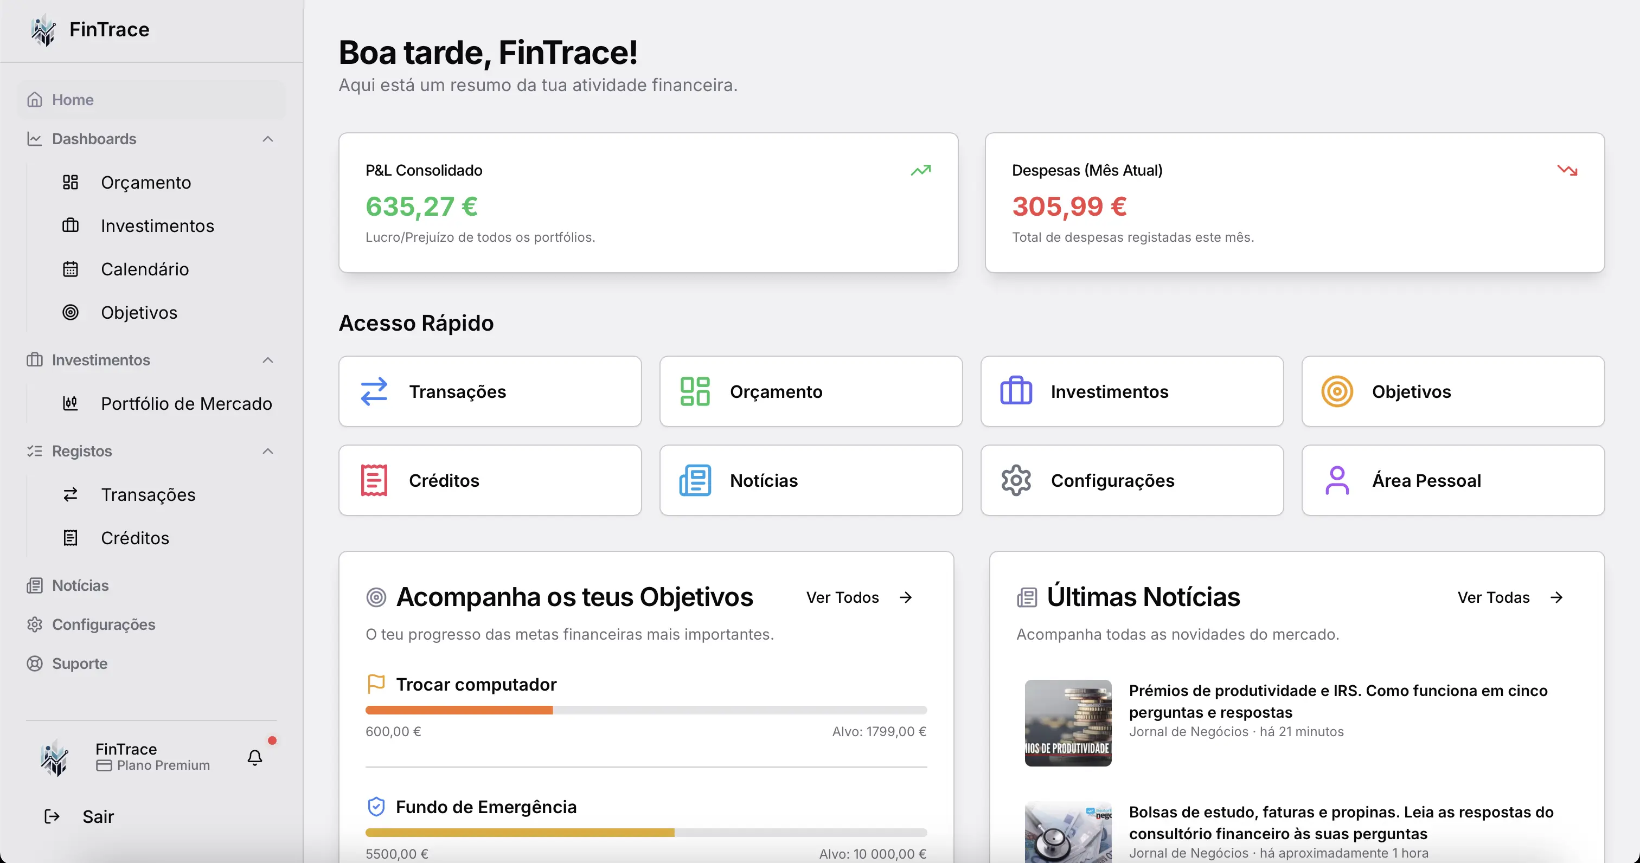Collapse the Dashboards sidebar section
Image resolution: width=1640 pixels, height=863 pixels.
click(268, 139)
